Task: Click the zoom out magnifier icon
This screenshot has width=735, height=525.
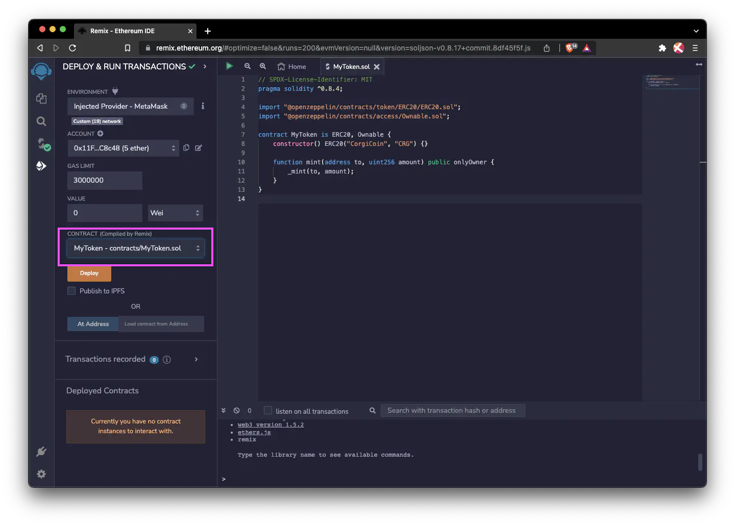Action: 248,66
